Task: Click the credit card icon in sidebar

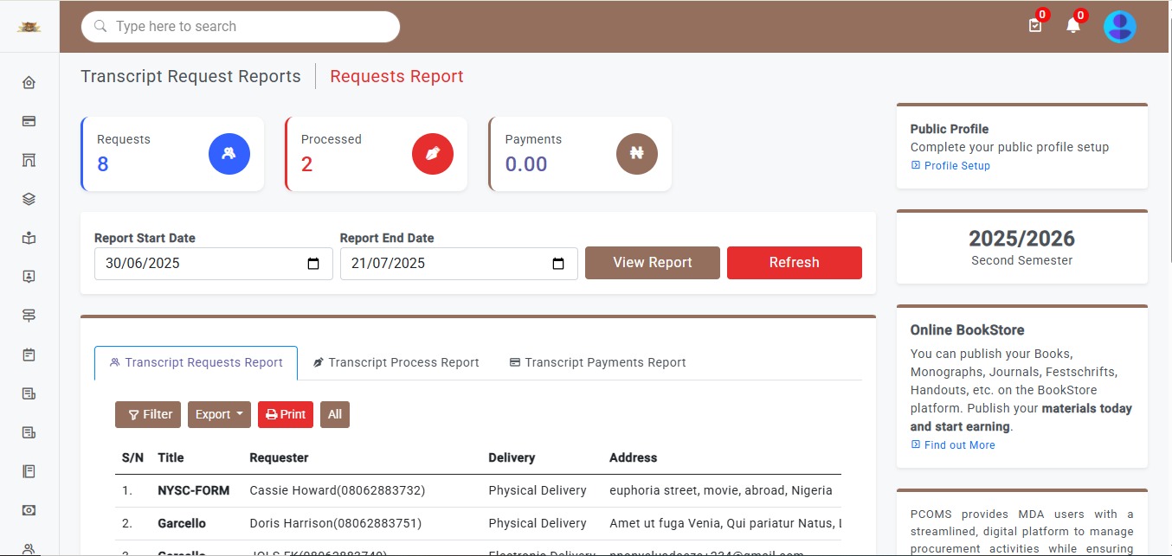Action: (29, 122)
